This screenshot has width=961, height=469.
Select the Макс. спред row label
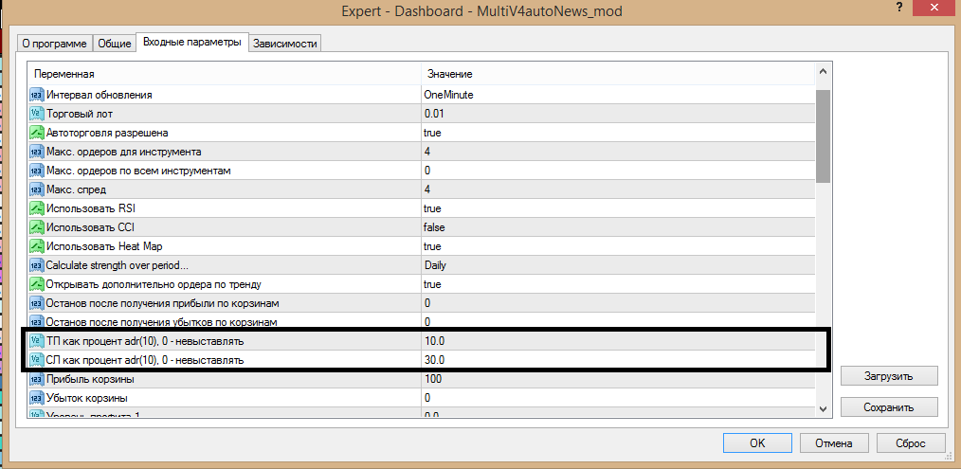(x=77, y=189)
